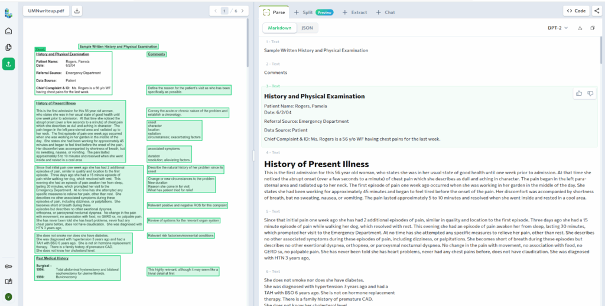Viewport: 605px width, 306px height.
Task: Open the documentation book icon
Action: coord(8,281)
